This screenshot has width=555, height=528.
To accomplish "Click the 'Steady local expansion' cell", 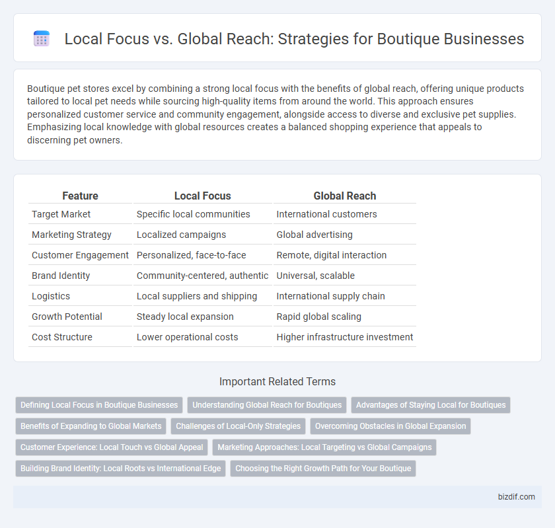I will (x=202, y=317).
